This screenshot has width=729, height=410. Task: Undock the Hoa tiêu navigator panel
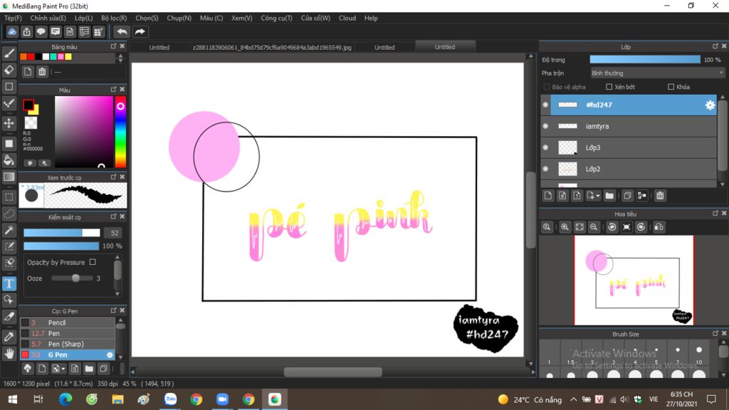(715, 214)
